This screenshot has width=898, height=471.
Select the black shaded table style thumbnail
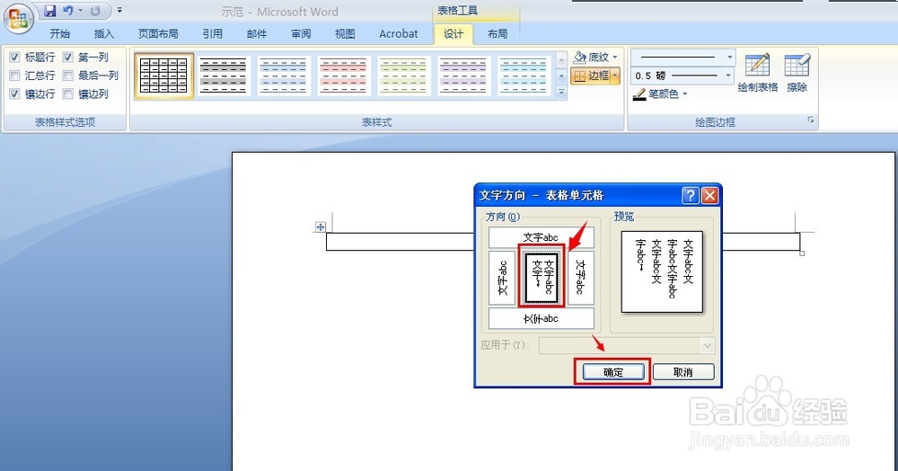224,76
